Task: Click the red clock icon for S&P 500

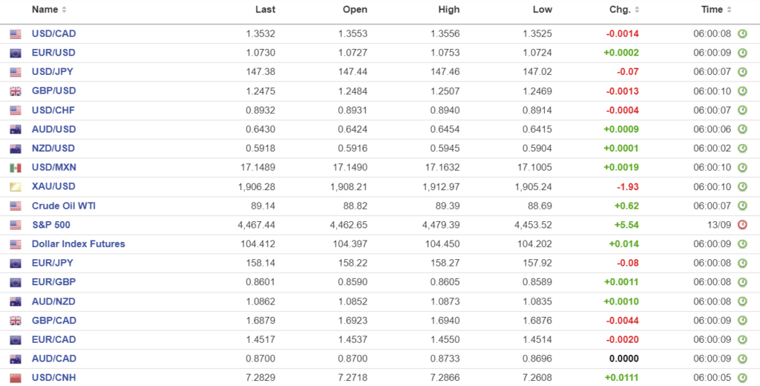Action: click(741, 225)
